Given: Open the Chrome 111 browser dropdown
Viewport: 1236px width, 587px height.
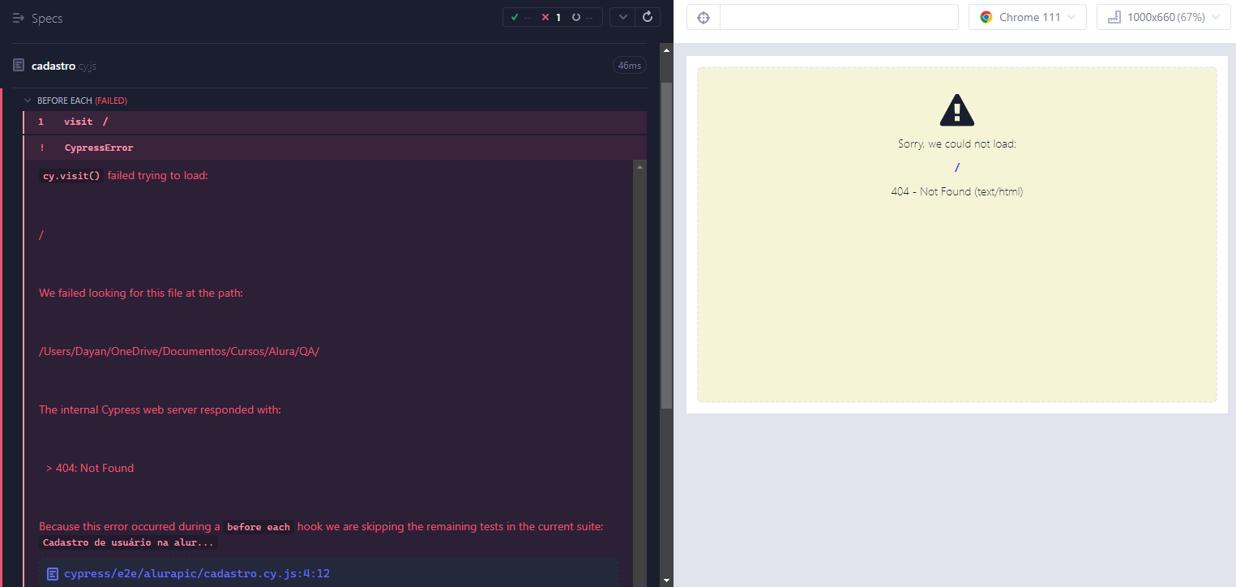Looking at the screenshot, I should pyautogui.click(x=1027, y=17).
